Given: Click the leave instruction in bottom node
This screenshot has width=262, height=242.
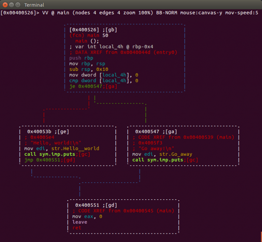Looking at the screenshot, I should (x=79, y=222).
